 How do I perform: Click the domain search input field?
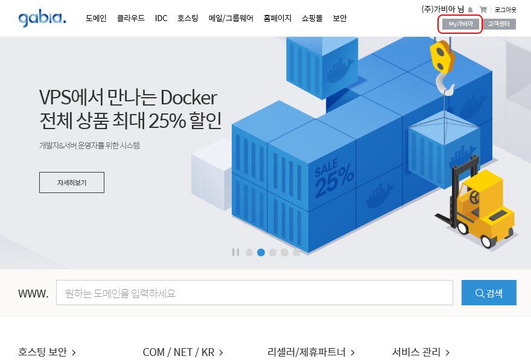(254, 293)
